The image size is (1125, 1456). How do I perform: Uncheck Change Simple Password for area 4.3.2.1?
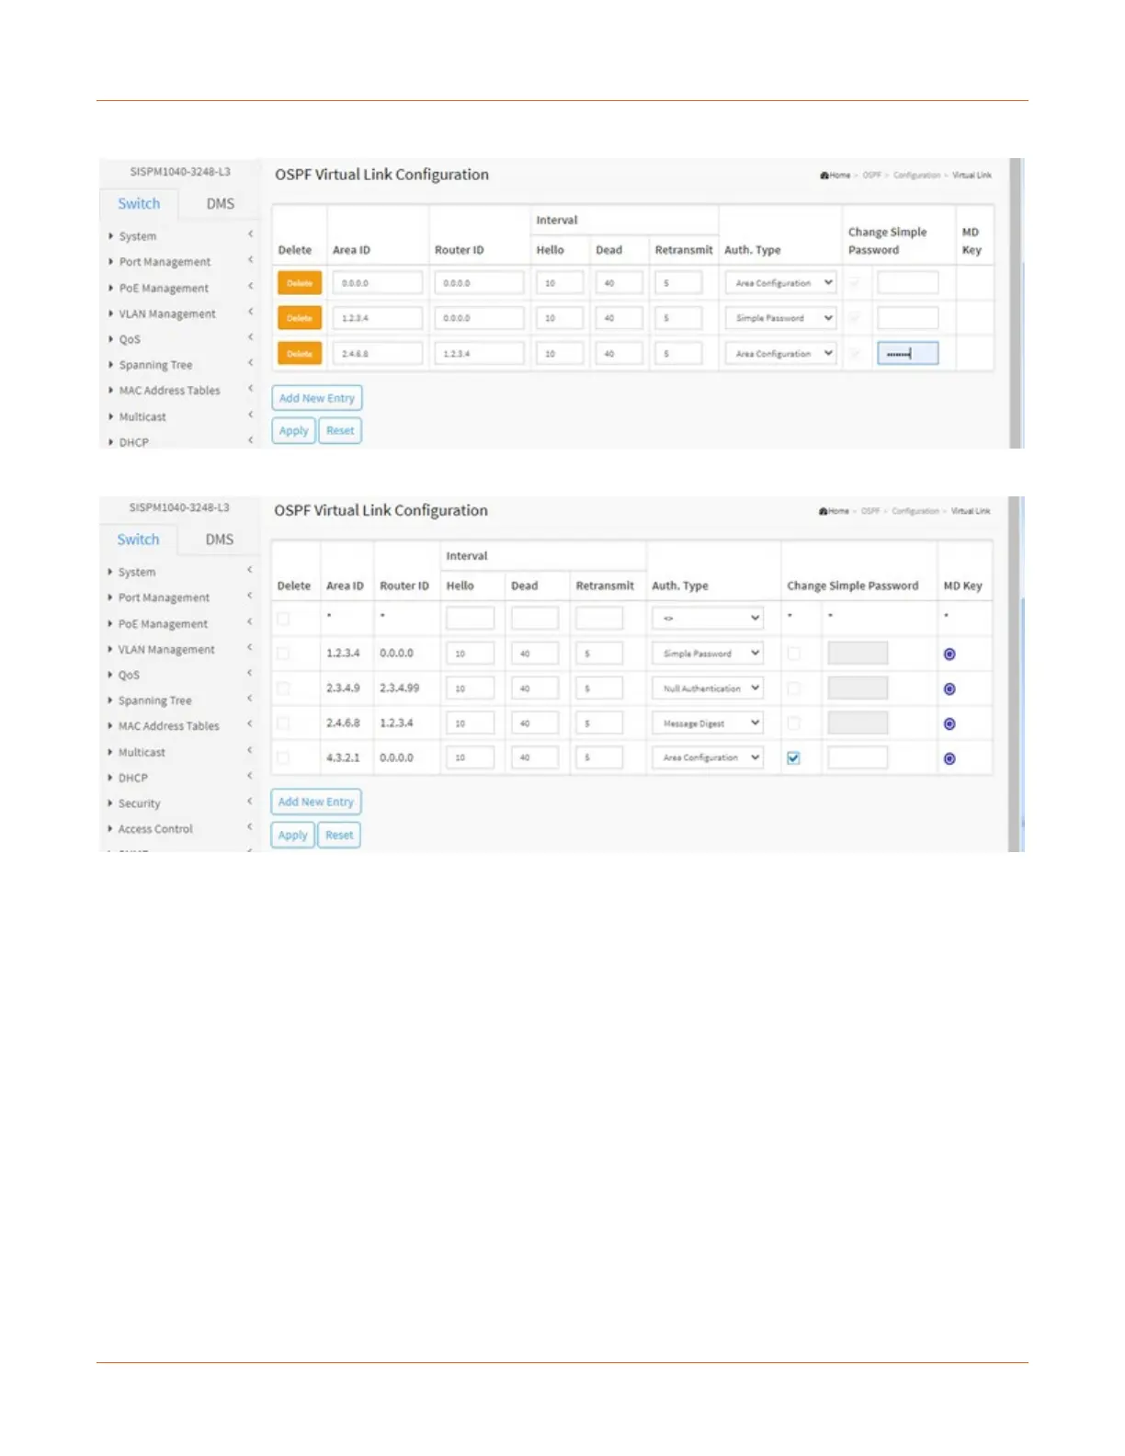(794, 758)
